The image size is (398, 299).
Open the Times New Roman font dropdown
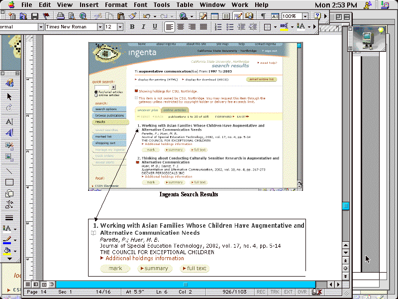click(100, 27)
